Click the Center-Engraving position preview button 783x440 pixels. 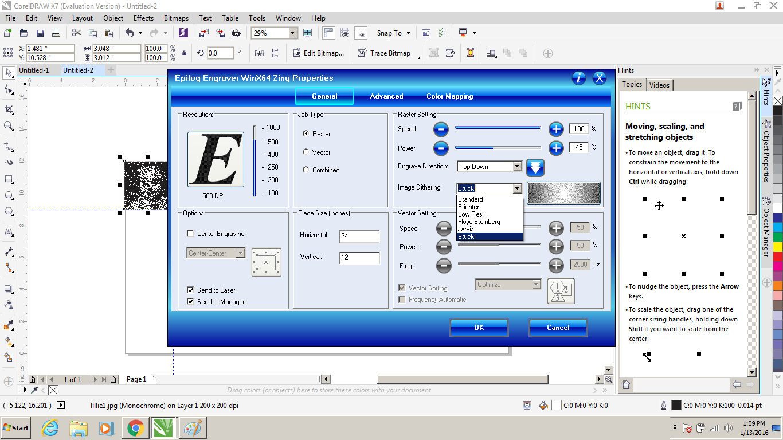[x=267, y=262]
